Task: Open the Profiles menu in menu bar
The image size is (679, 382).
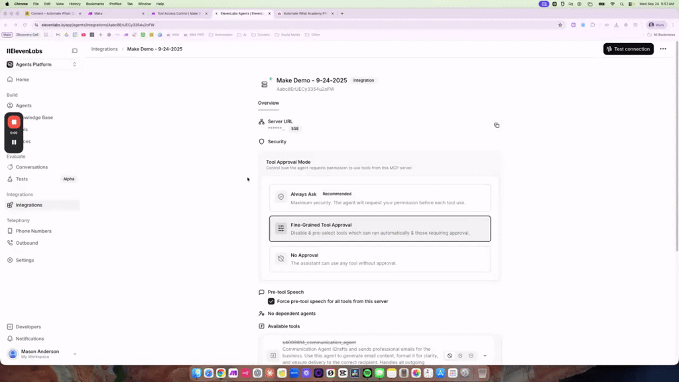Action: 115,4
